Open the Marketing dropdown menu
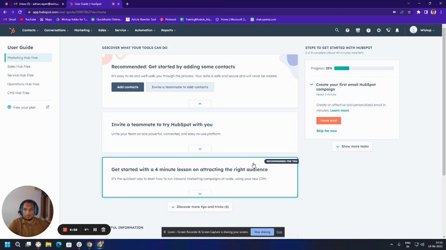Image resolution: width=446 pixels, height=250 pixels. (x=83, y=30)
